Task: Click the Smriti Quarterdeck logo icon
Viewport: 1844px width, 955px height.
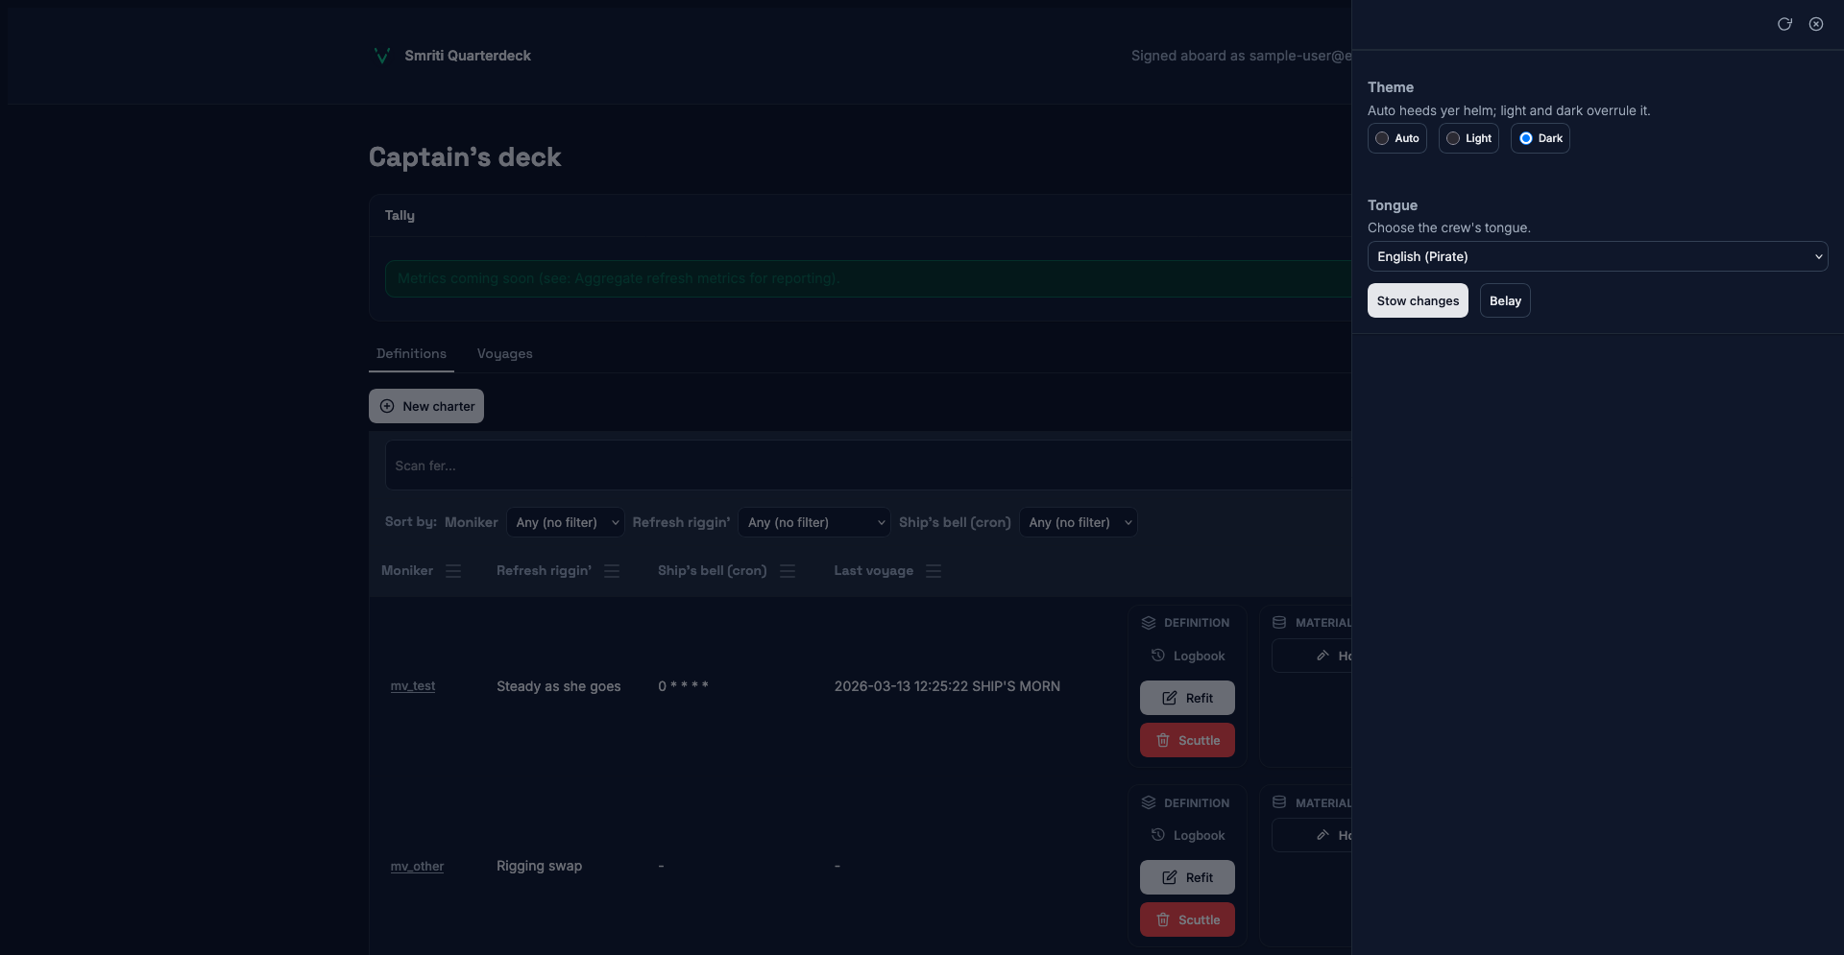Action: [x=381, y=56]
